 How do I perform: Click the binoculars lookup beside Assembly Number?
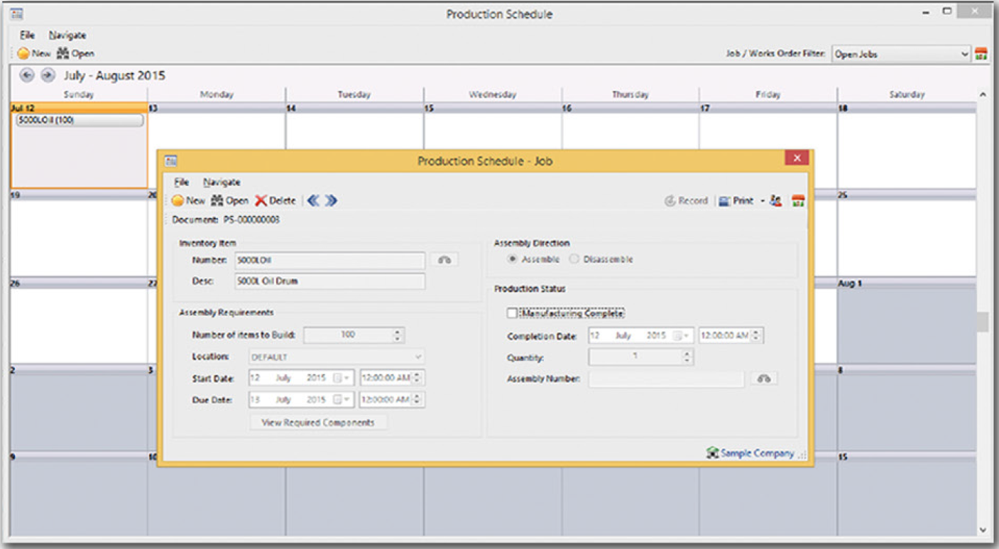(x=763, y=379)
